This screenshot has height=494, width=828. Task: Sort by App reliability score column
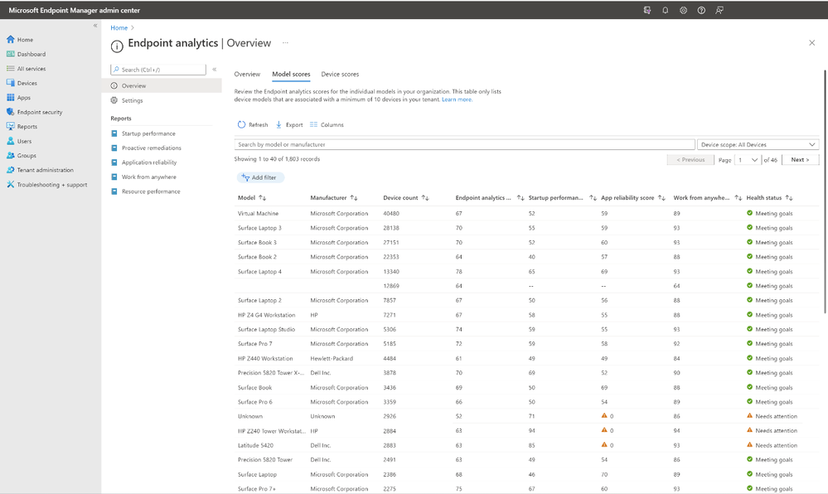[661, 197]
